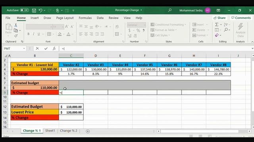This screenshot has width=254, height=142.
Task: Click the Increase Font Size icon
Action: click(67, 26)
